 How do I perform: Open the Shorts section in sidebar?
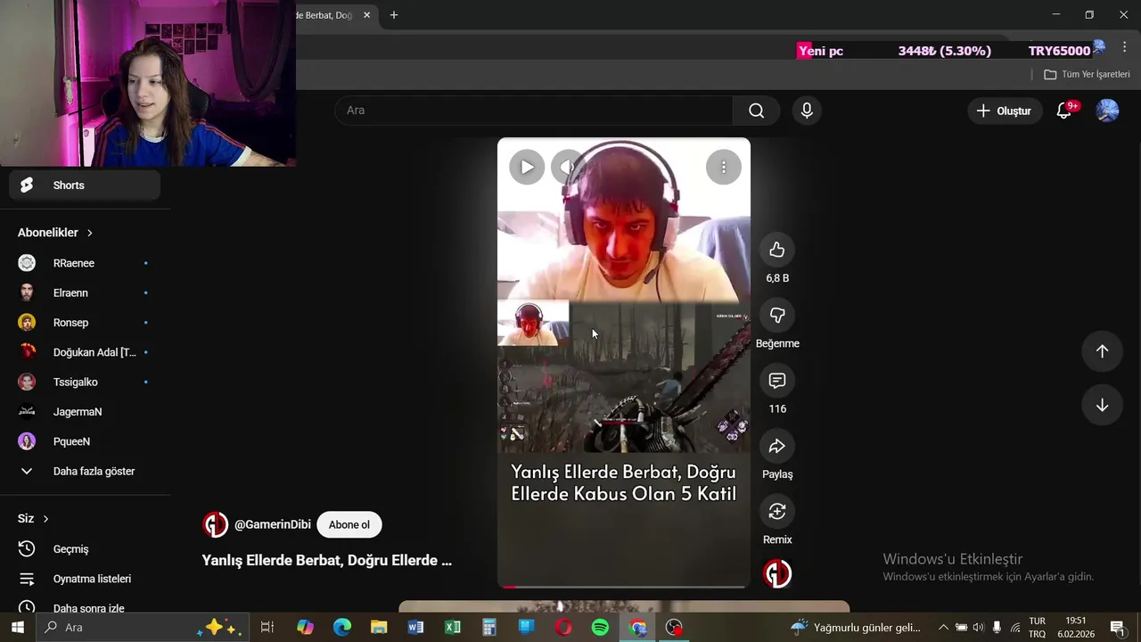85,185
